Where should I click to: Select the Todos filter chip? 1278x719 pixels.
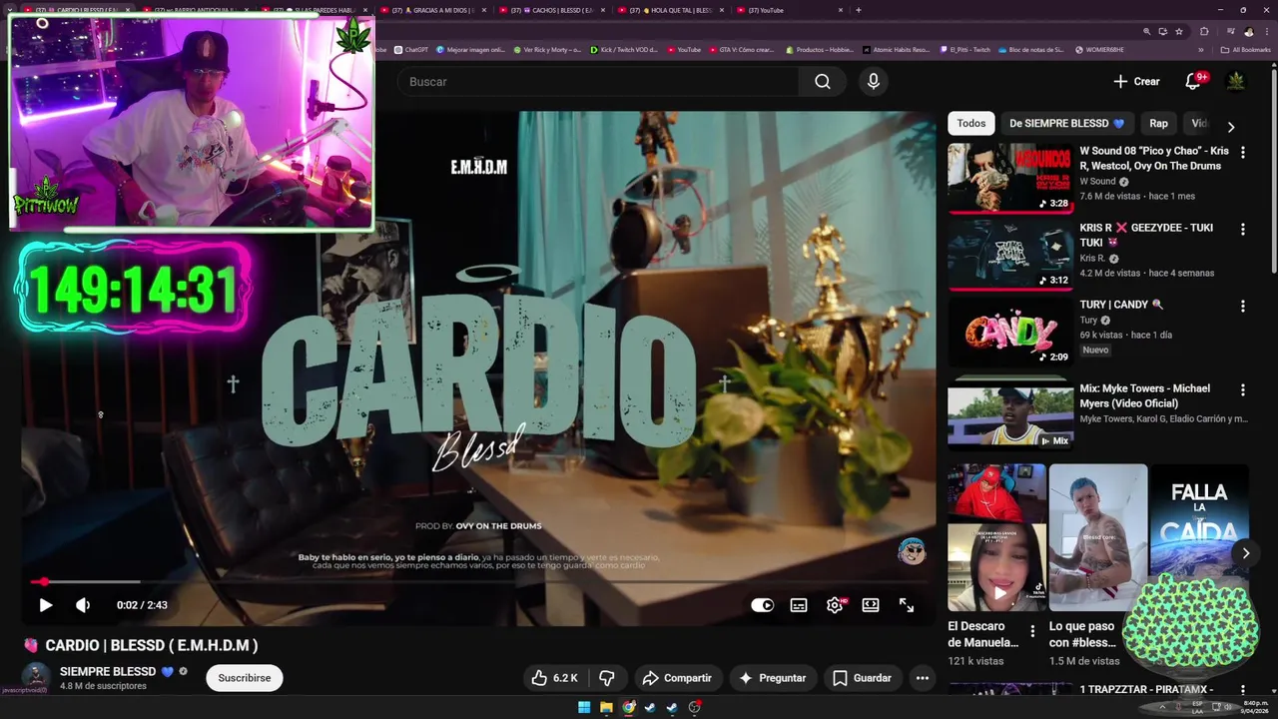coord(971,124)
